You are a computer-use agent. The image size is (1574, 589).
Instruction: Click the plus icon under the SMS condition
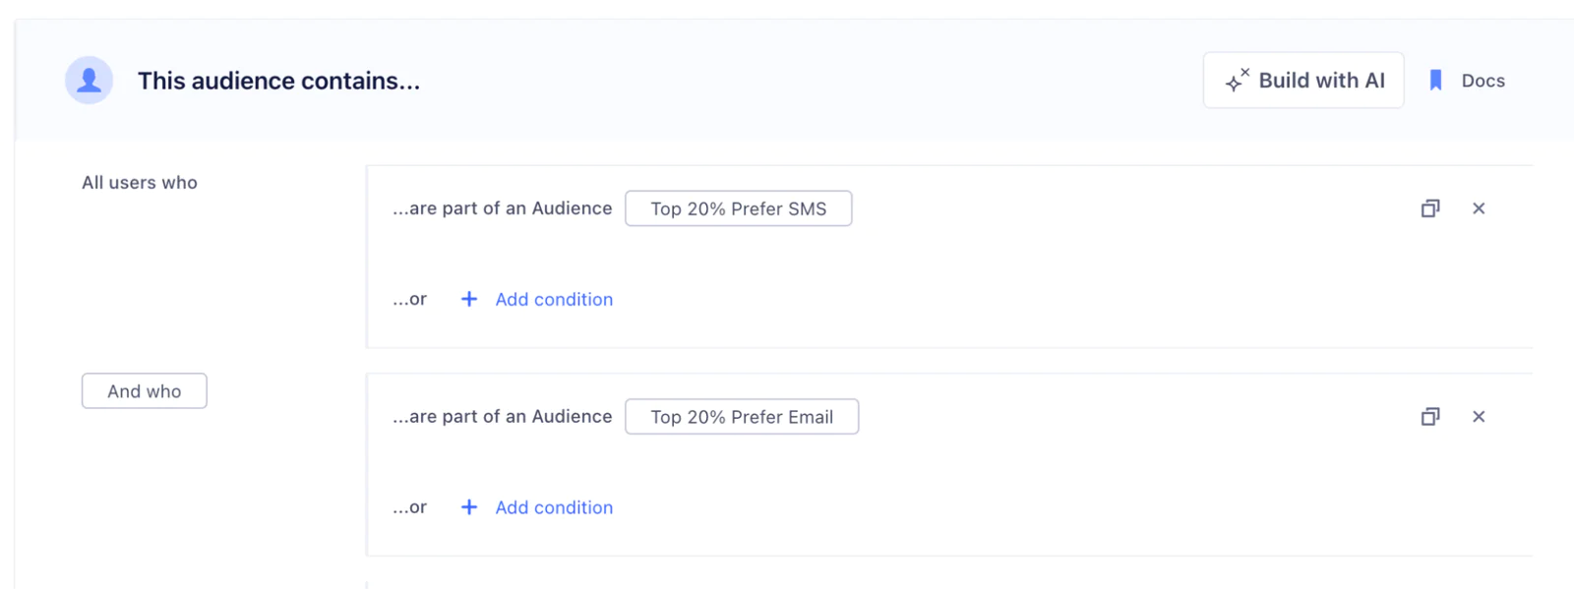click(x=469, y=299)
